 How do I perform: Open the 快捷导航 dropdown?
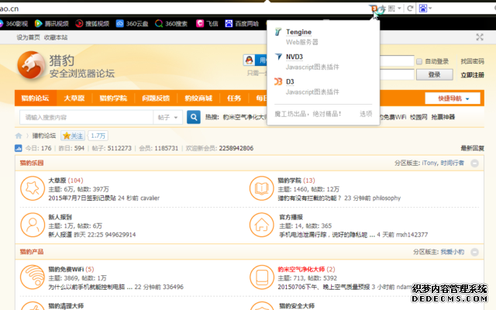(453, 98)
